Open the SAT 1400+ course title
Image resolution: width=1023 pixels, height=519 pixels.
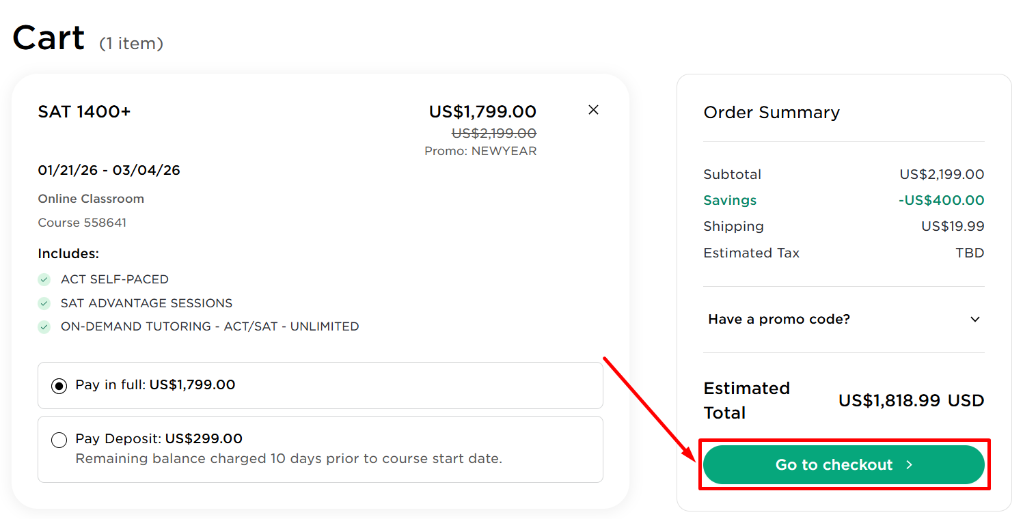84,112
